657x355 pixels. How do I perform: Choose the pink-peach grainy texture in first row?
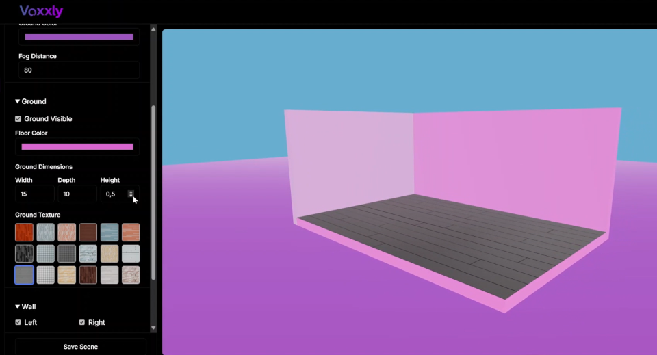click(x=67, y=233)
